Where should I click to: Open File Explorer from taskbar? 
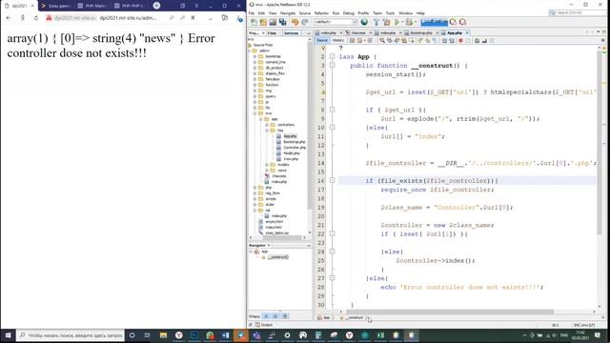(163, 335)
